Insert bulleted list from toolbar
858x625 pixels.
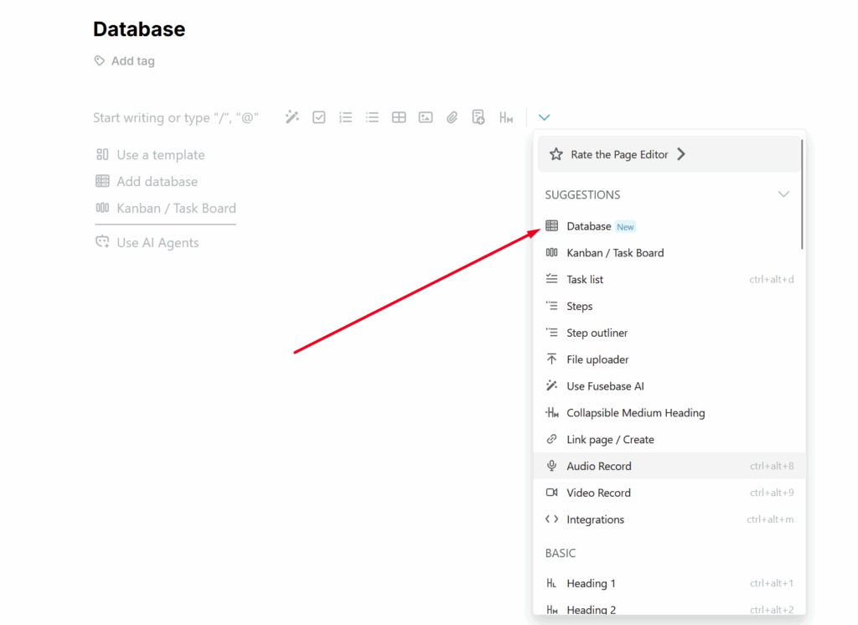pyautogui.click(x=372, y=117)
